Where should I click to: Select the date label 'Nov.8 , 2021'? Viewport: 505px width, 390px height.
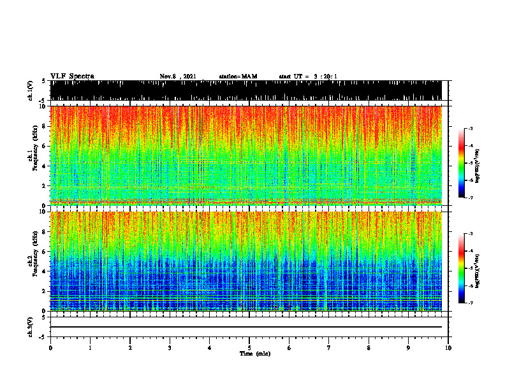pyautogui.click(x=178, y=76)
